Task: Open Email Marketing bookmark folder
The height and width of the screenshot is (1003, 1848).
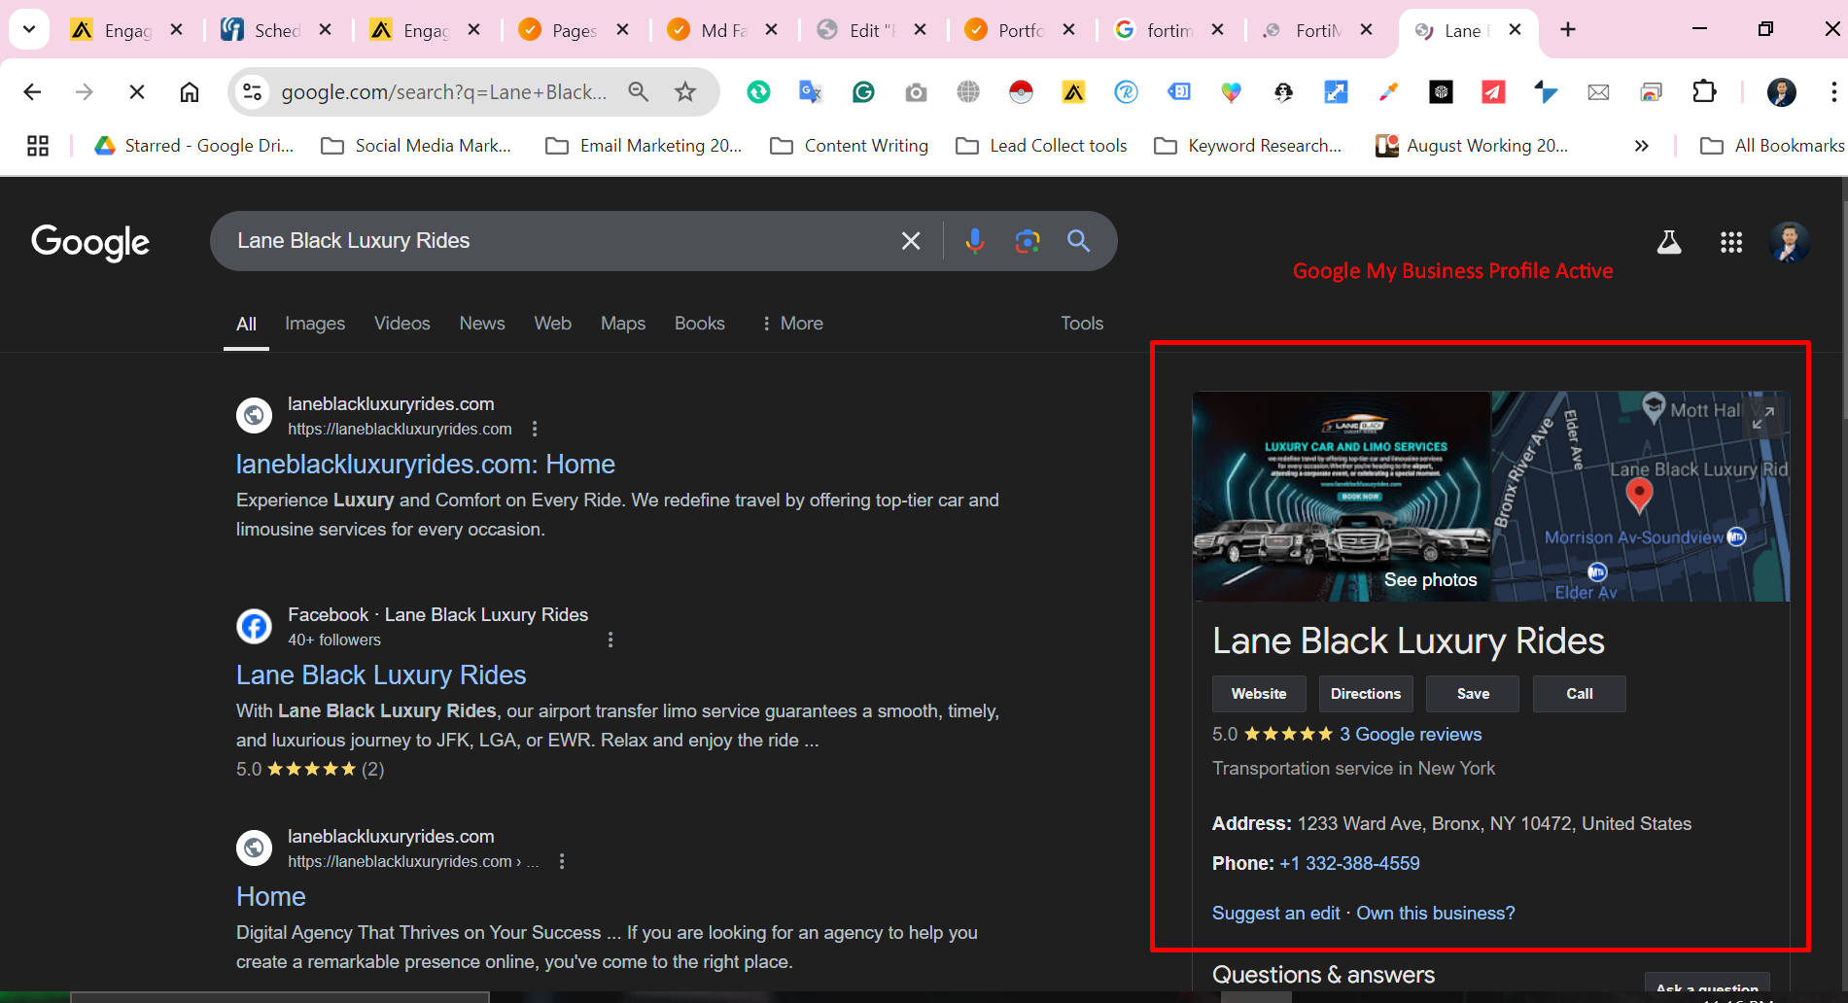Action: tap(644, 146)
